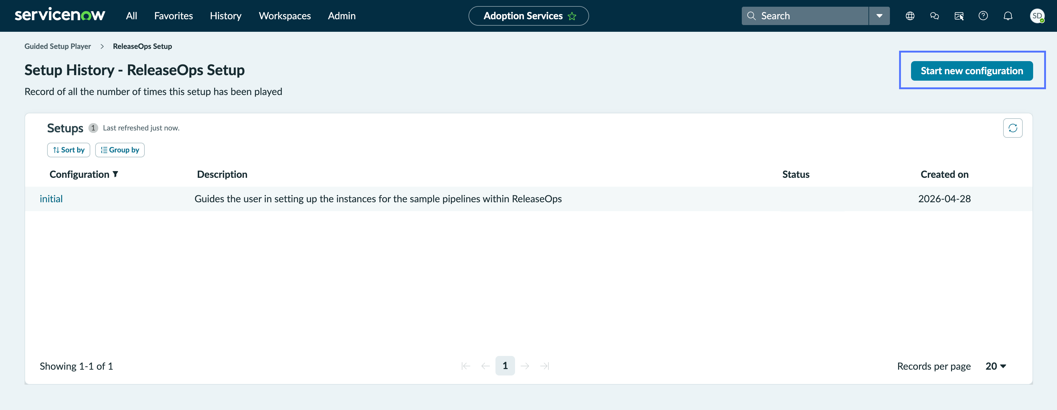Screen dimensions: 1057x410
Task: Go to the last page arrow
Action: point(544,366)
